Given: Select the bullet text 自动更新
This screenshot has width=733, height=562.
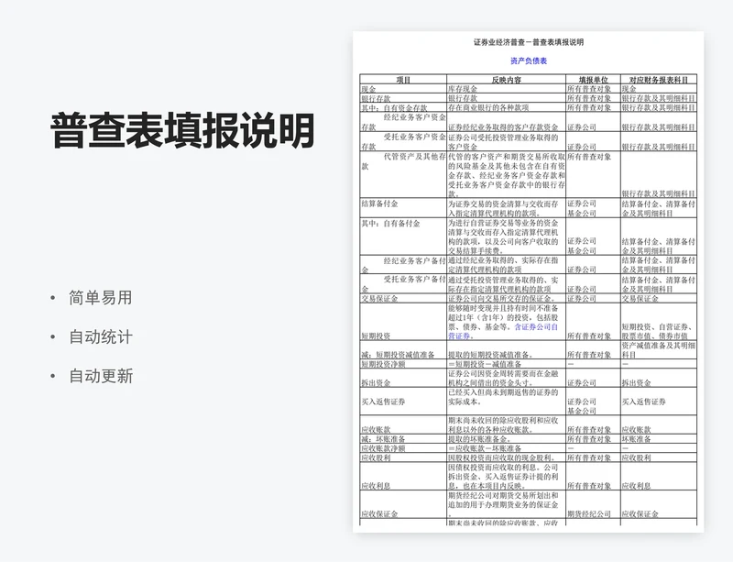Looking at the screenshot, I should coord(101,376).
